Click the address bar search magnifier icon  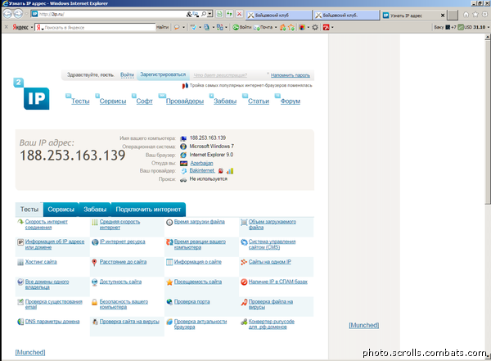[x=204, y=14]
